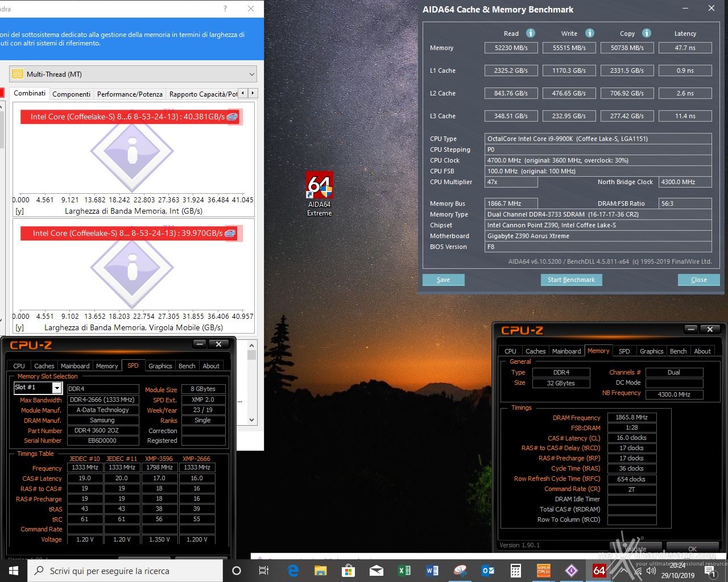Switch to Memory tab in CPU-Z SPD window
Screen dimensions: 728x582
coord(107,366)
